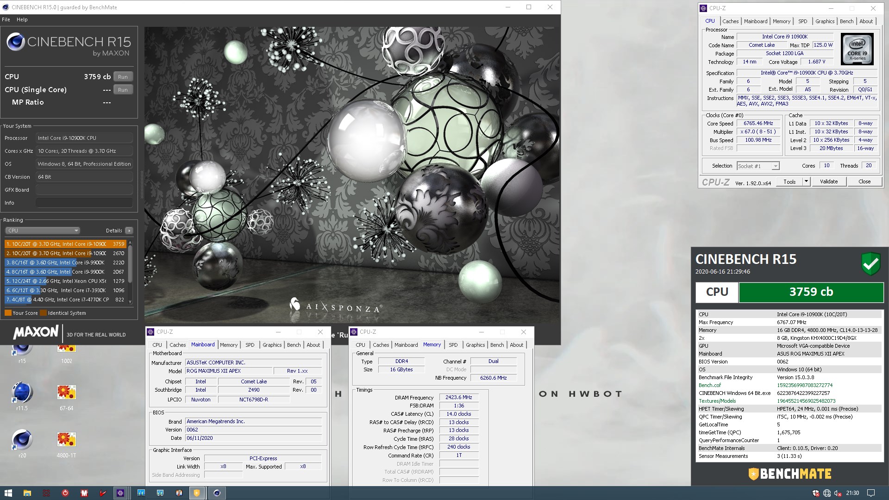Open the SPD tab in the mainboard CPU-Z window
The height and width of the screenshot is (500, 889).
250,345
